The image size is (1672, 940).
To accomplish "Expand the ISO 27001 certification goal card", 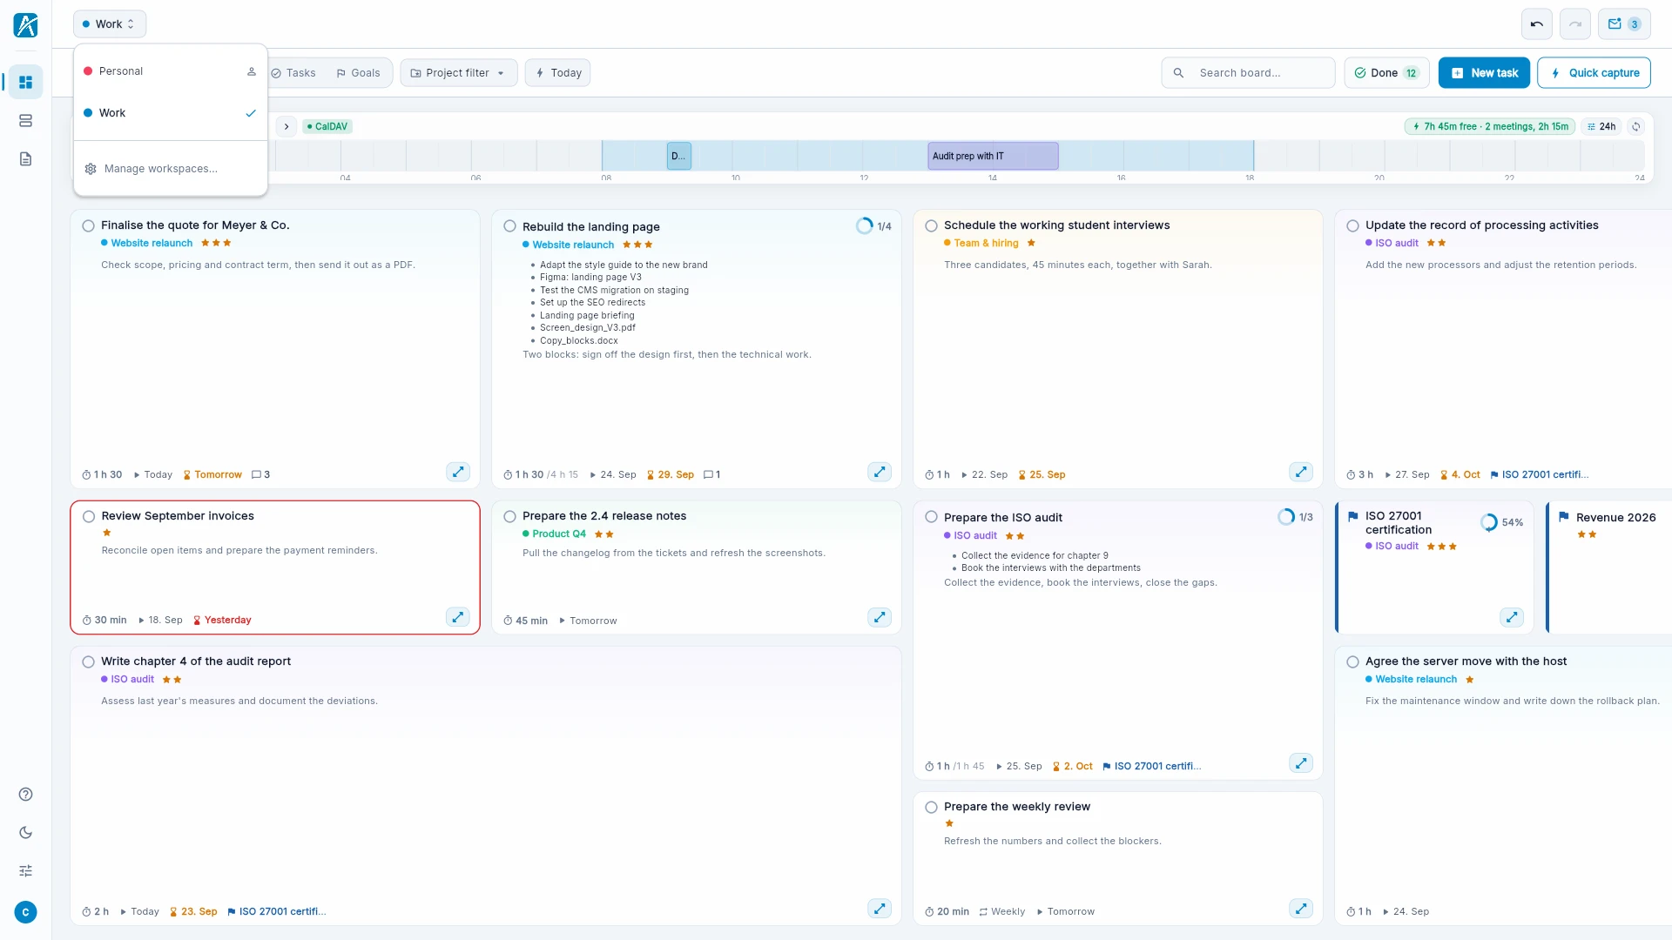I will pos(1512,617).
